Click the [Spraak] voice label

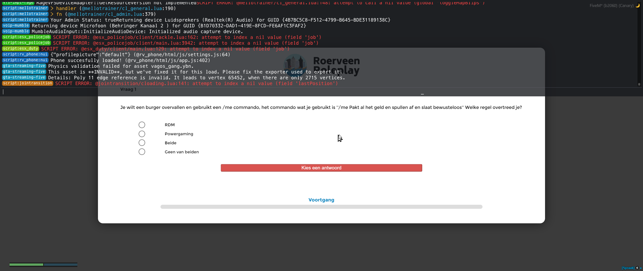tap(628, 268)
